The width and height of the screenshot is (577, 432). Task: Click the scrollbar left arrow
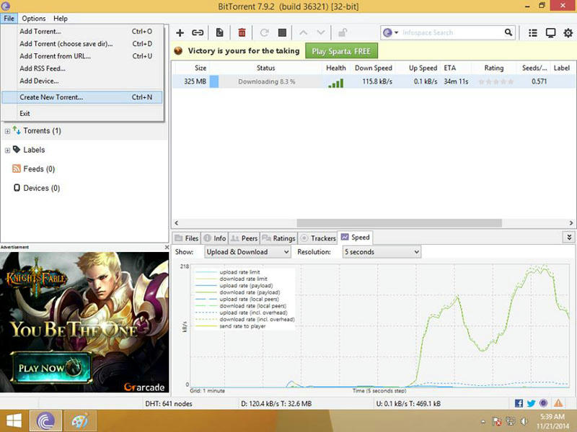click(x=177, y=223)
